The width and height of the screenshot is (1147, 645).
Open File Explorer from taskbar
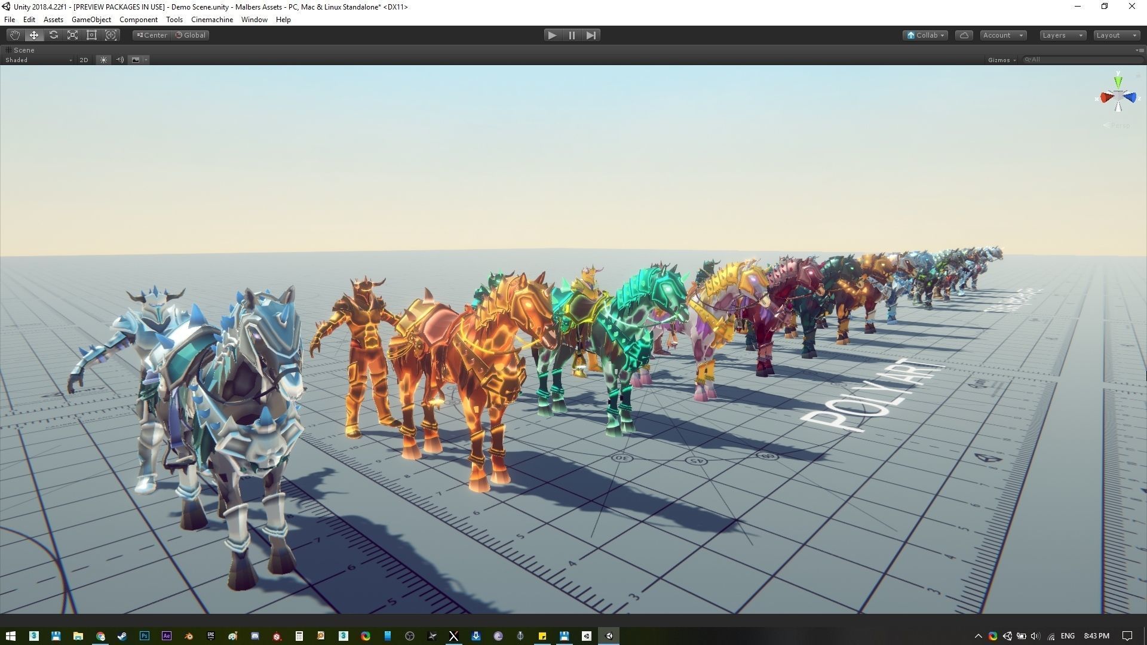[78, 636]
